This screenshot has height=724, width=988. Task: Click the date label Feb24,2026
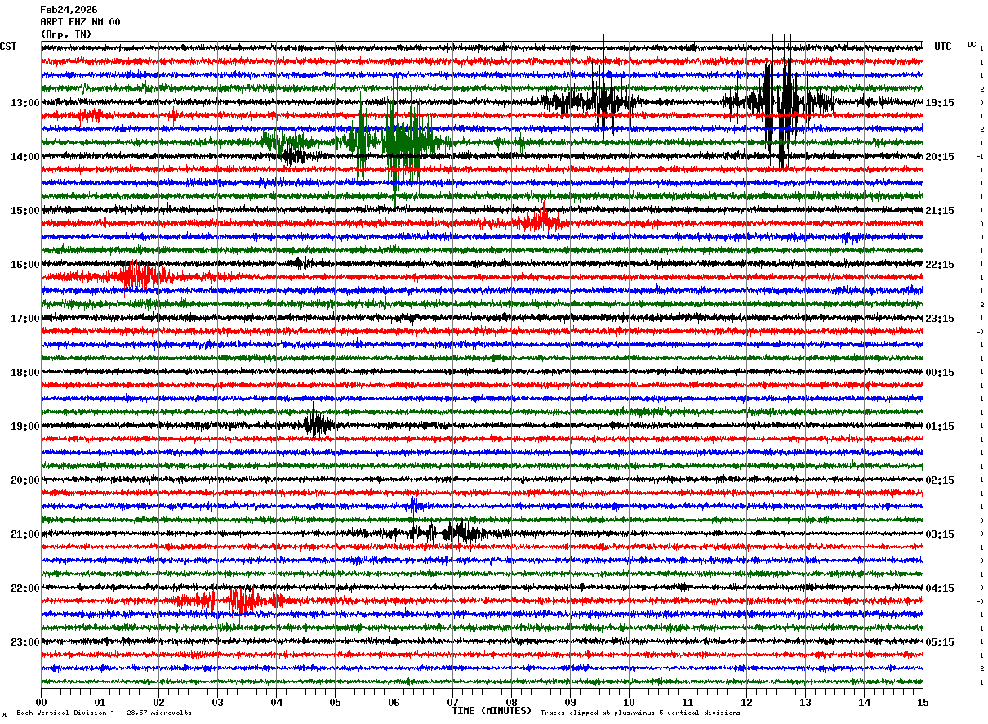point(69,10)
